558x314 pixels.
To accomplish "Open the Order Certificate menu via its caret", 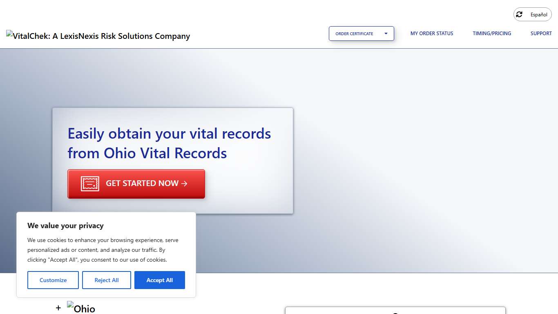I will [x=386, y=34].
